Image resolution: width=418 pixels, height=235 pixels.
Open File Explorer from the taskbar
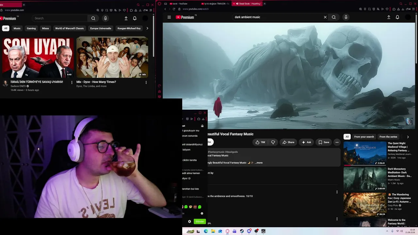point(213,231)
